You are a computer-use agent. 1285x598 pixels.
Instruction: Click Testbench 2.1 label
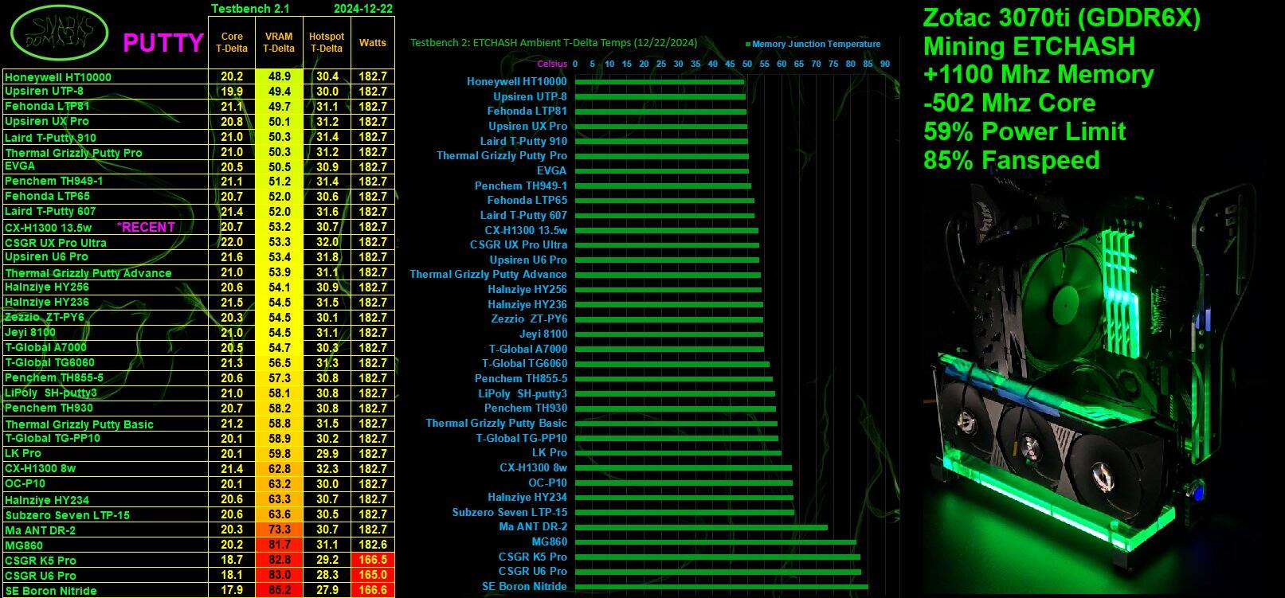[x=250, y=9]
